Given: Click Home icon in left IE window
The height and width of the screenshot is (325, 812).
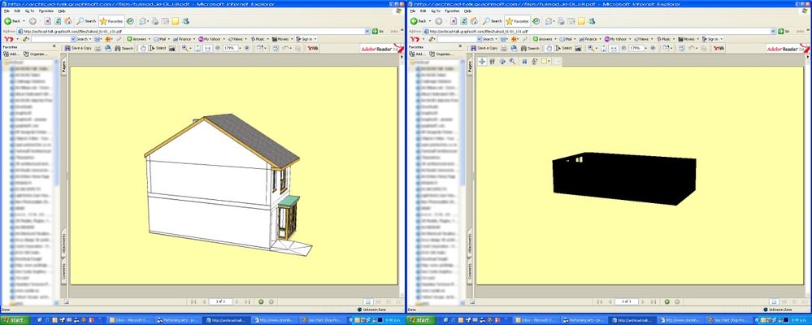Looking at the screenshot, I should (x=67, y=21).
